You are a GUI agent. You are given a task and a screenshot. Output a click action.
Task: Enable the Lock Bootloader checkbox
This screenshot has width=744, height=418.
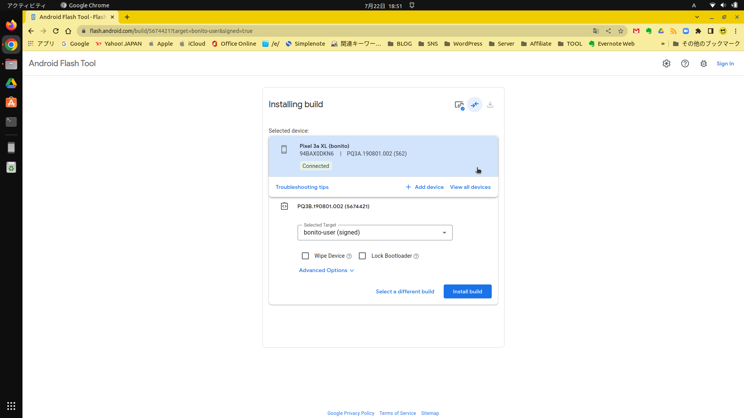pos(362,256)
